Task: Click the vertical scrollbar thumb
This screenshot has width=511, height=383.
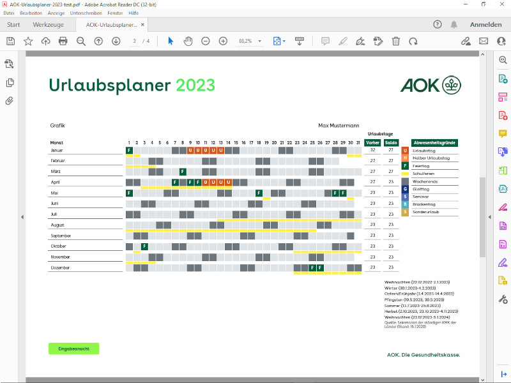Action: click(x=483, y=217)
